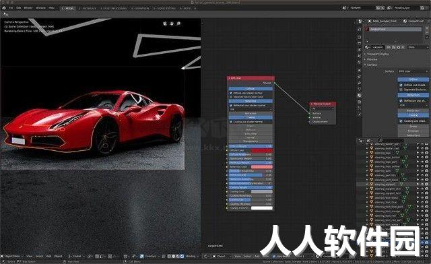This screenshot has width=431, height=264.
Task: Open the Object Mode dropdown
Action: [12, 257]
